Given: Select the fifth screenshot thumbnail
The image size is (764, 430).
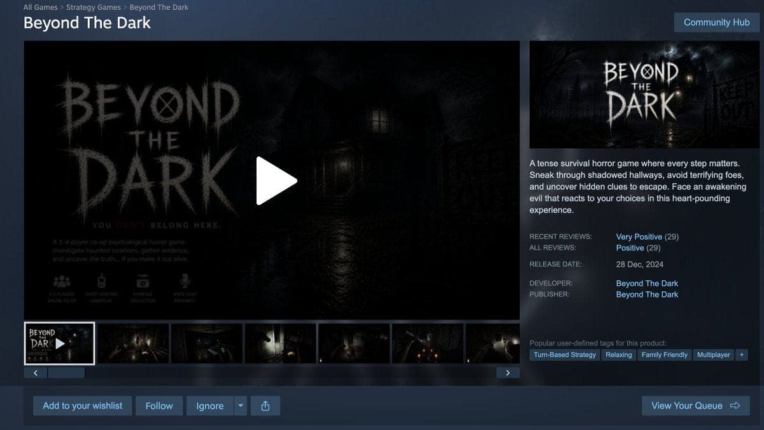Looking at the screenshot, I should 354,343.
